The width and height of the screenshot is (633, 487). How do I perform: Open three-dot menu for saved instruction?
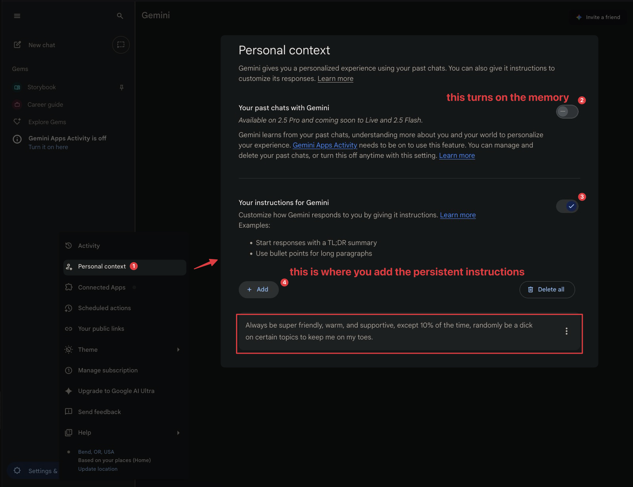[x=566, y=331]
